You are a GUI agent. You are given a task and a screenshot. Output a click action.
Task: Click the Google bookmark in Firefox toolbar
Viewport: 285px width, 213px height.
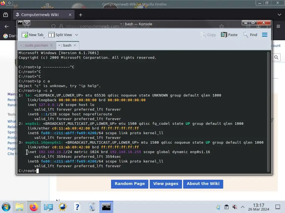point(9,36)
